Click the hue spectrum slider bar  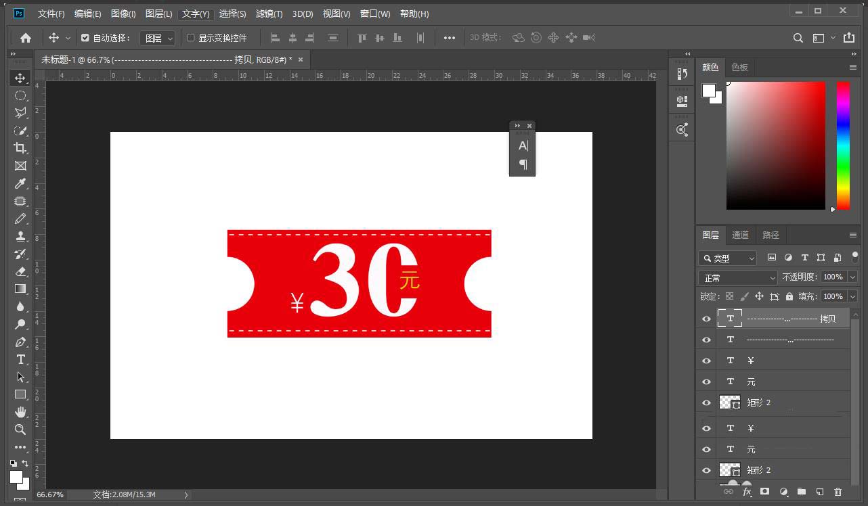click(x=843, y=145)
